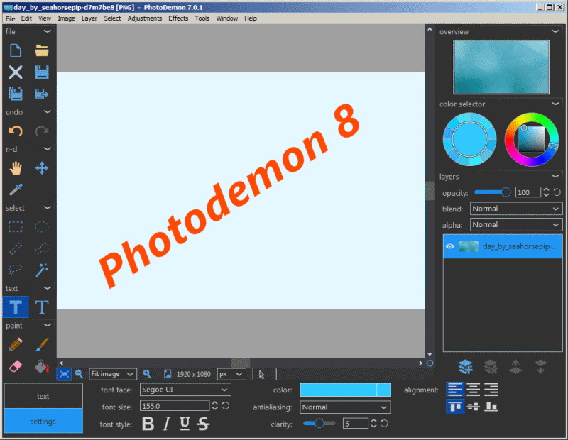The width and height of the screenshot is (568, 440).
Task: Toggle bold font style
Action: (x=148, y=424)
